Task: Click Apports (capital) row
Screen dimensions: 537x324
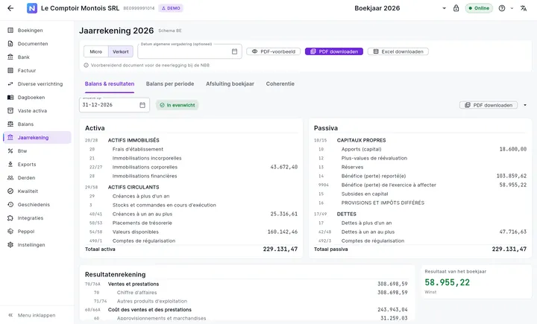Action: 420,149
